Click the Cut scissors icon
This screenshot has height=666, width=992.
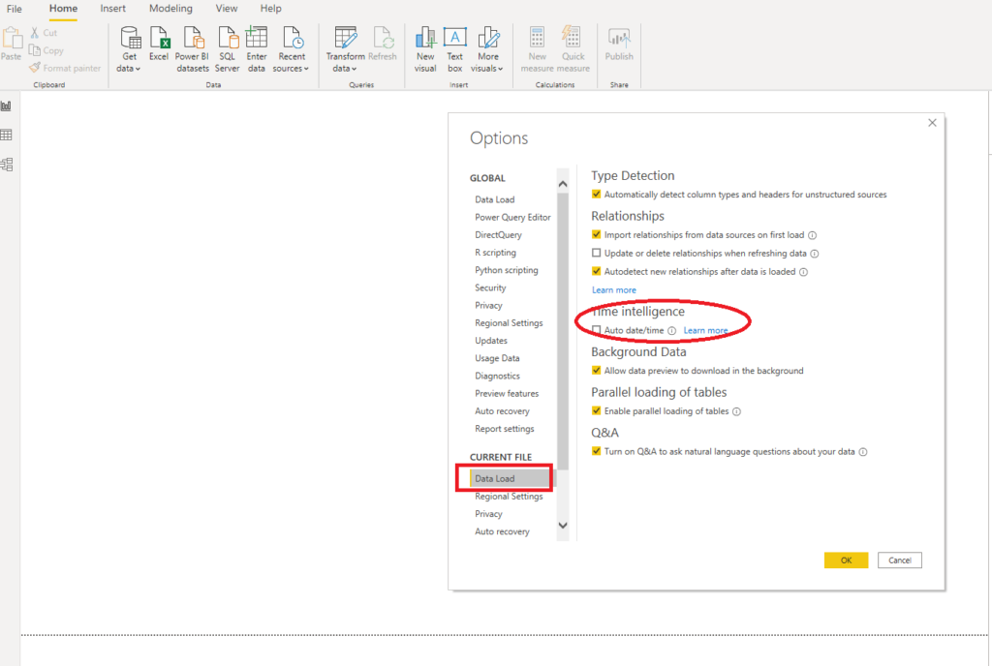[x=35, y=32]
